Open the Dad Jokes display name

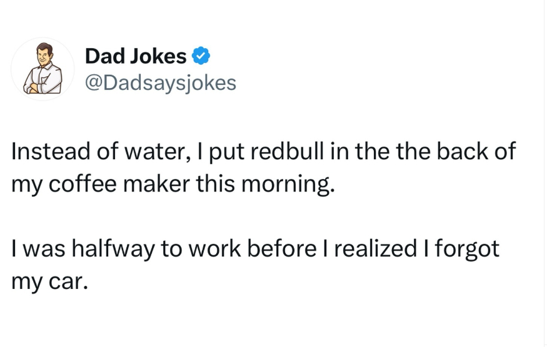(x=136, y=57)
